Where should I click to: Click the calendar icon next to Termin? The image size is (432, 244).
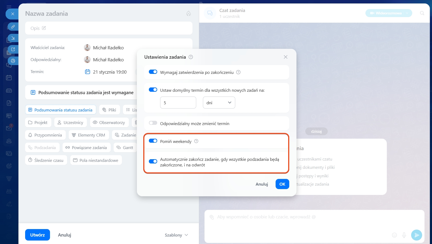click(x=87, y=72)
